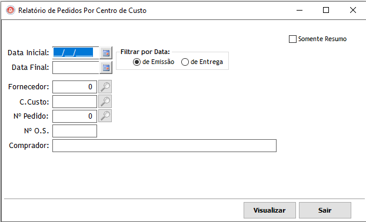Search C.Custo with magnifier icon
Image resolution: width=366 pixels, height=222 pixels.
(x=105, y=102)
